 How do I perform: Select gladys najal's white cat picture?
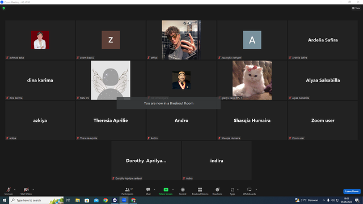(252, 80)
